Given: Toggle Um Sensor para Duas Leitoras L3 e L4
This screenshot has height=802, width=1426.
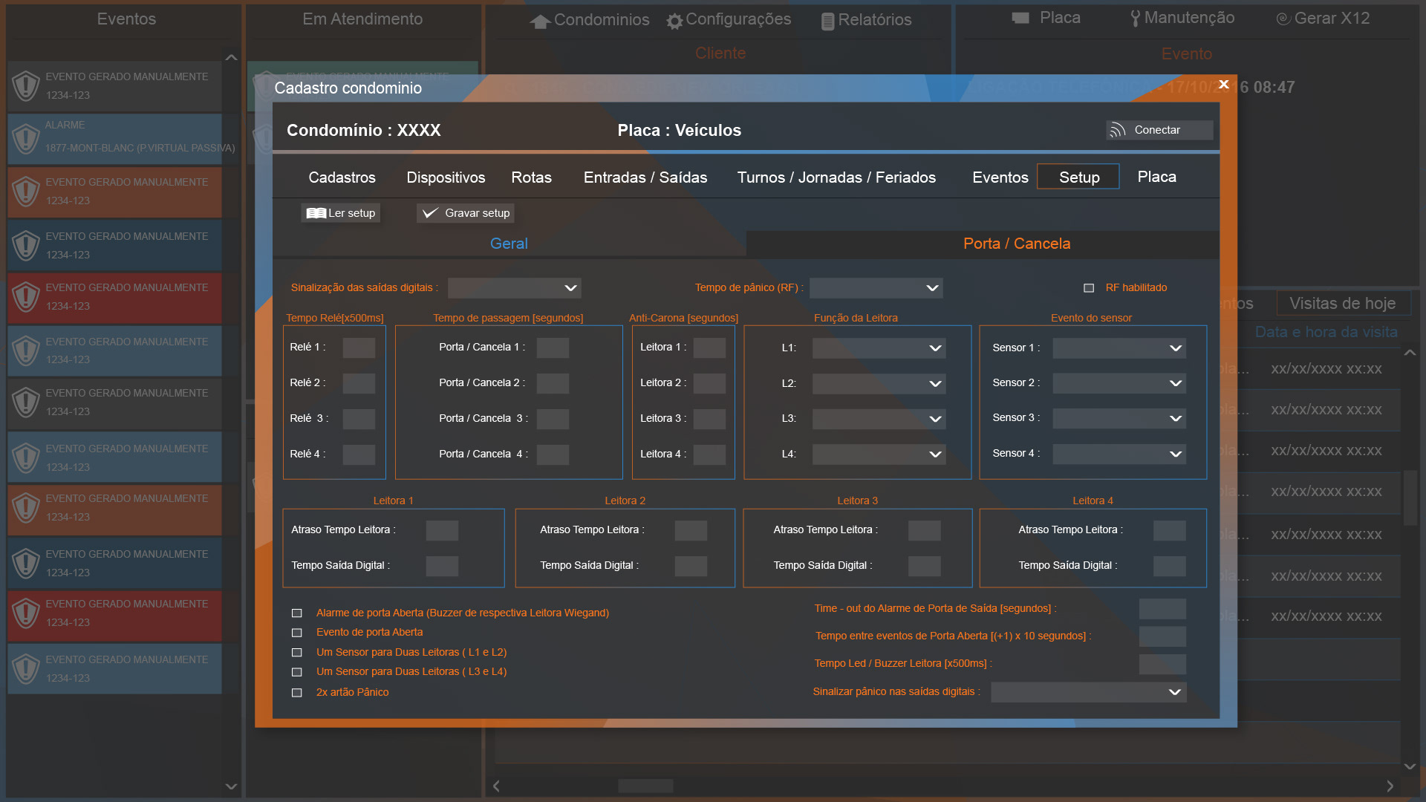Looking at the screenshot, I should click(x=297, y=672).
